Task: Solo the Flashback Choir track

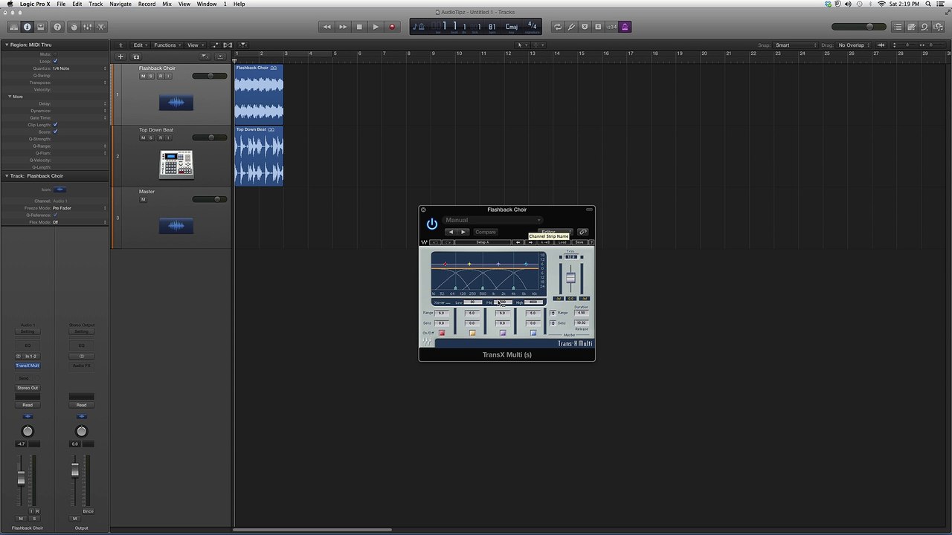Action: click(x=151, y=76)
